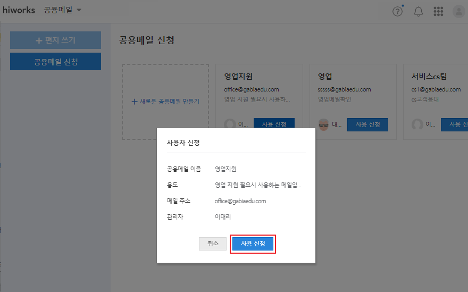The height and width of the screenshot is (292, 468).
Task: Click the 서비스cs팀 card manager avatar
Action: (417, 124)
